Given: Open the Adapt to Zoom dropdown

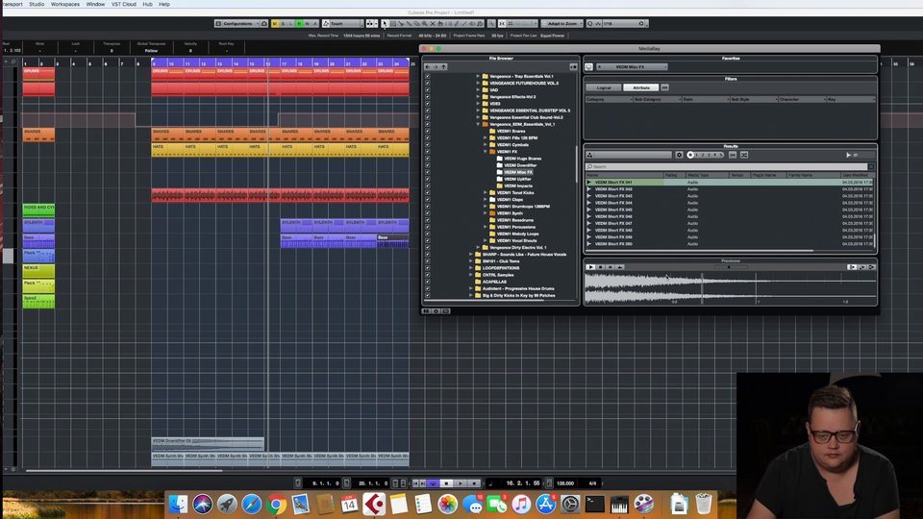Looking at the screenshot, I should point(562,23).
